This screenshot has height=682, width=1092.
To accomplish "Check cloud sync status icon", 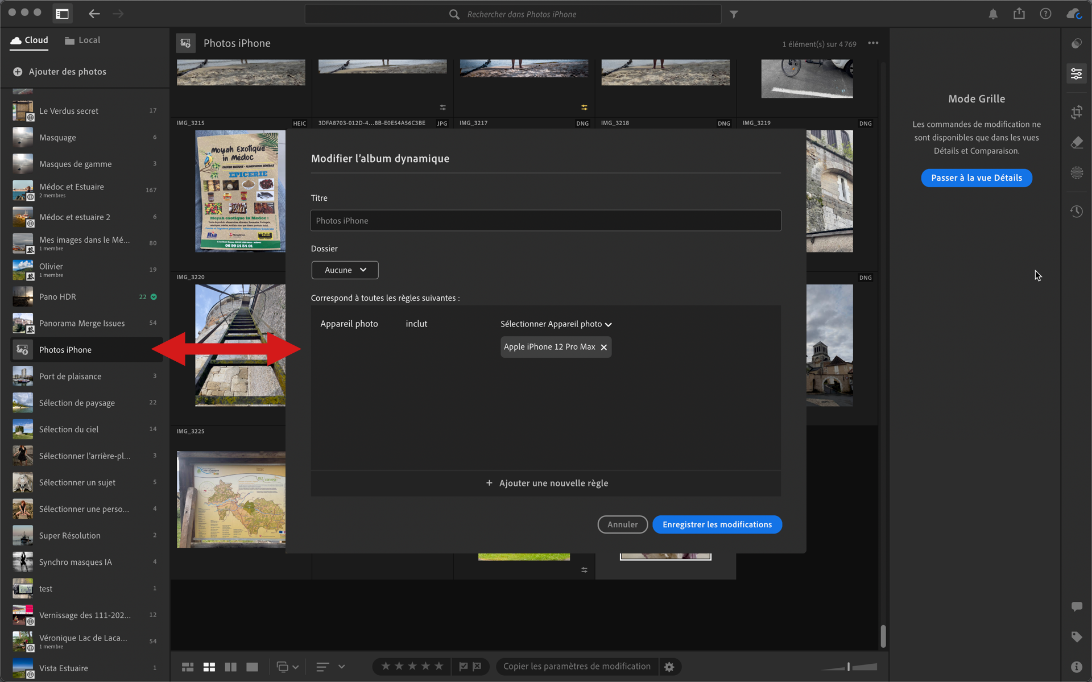I will tap(1074, 14).
